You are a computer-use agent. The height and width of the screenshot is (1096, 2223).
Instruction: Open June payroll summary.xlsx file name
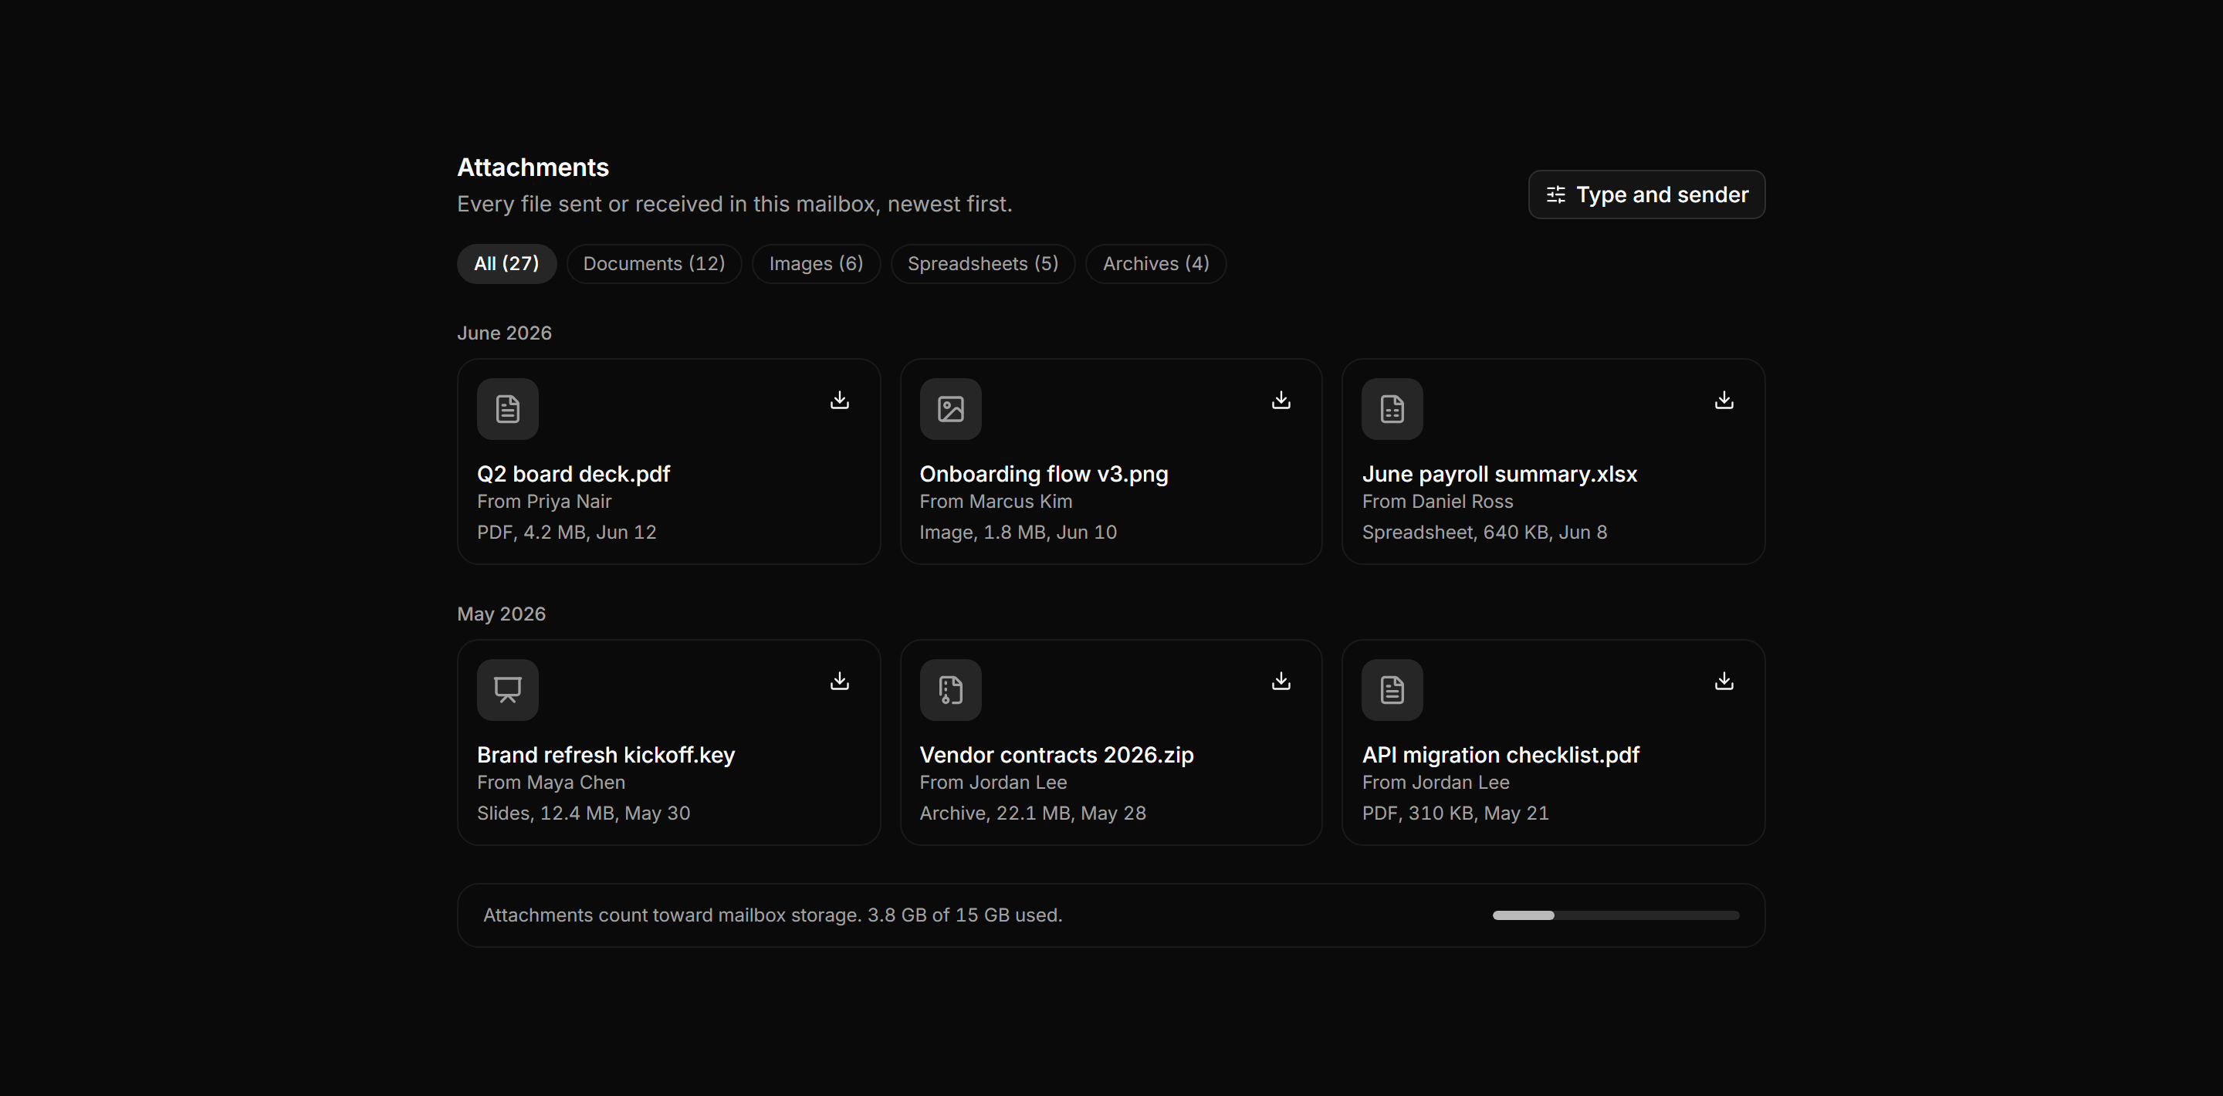tap(1499, 474)
